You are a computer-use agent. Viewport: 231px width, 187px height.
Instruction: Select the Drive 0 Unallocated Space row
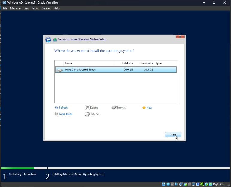tap(116, 69)
